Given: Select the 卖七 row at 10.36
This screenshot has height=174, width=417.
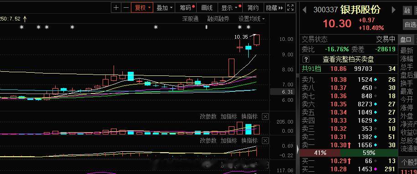Looking at the screenshot, I should tap(349, 95).
